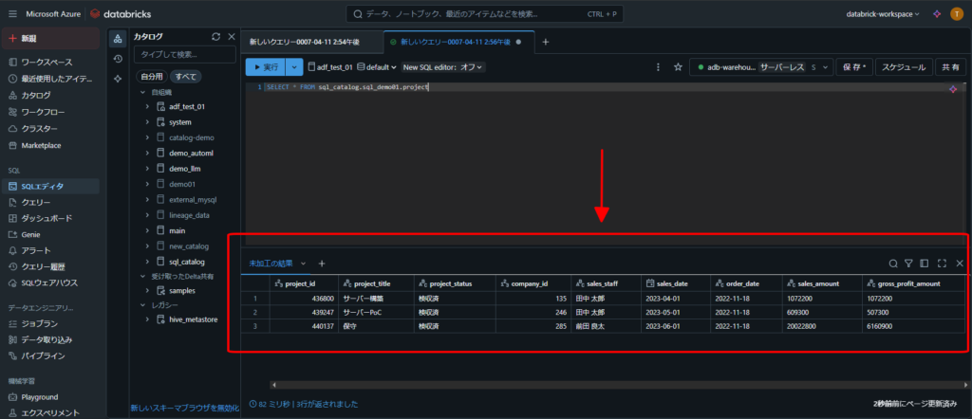
Task: Search within the results table
Action: click(893, 263)
